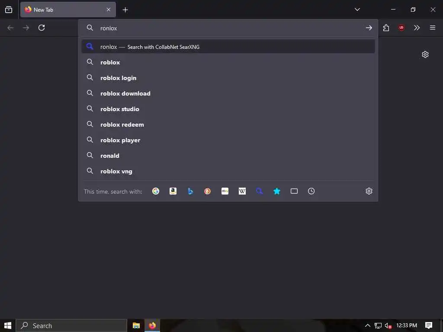Select the 'roblox player' suggestion
This screenshot has height=332, width=443.
click(x=228, y=140)
